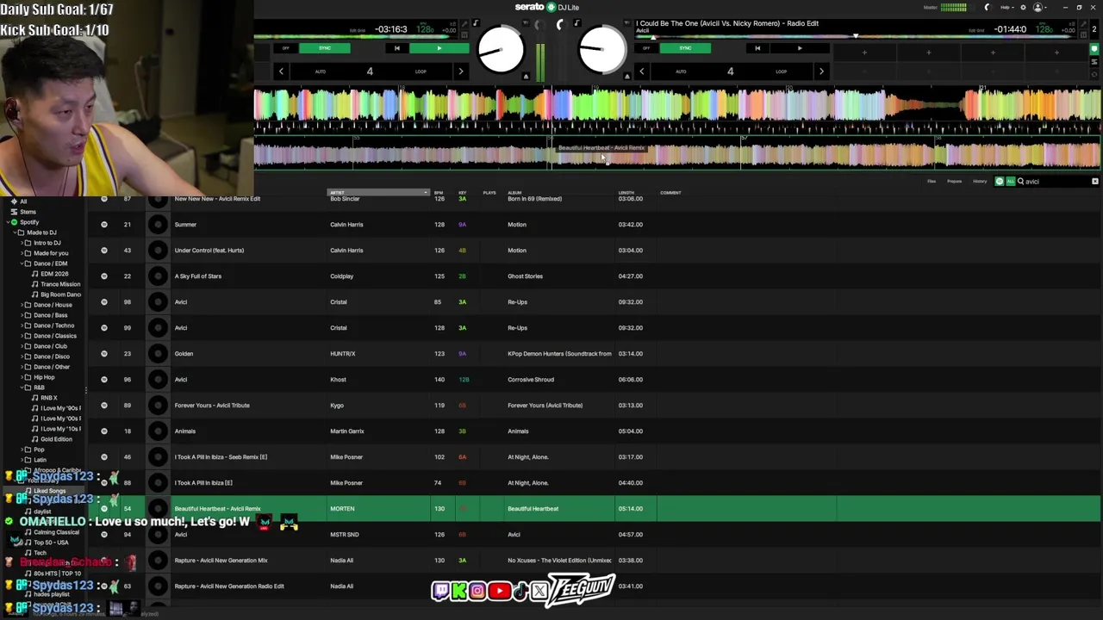Sort tracks by LENGTH column
Viewport: 1103px width, 620px height.
(x=626, y=192)
